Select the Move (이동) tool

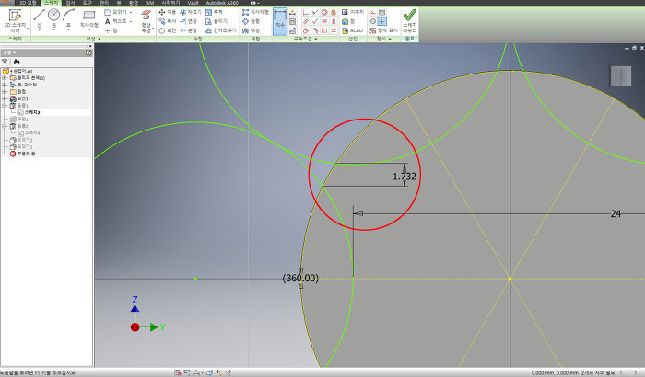click(168, 12)
